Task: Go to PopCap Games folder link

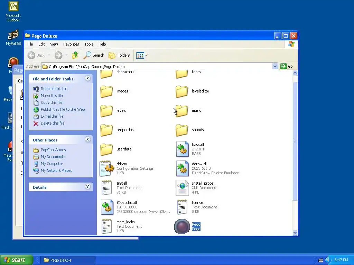Action: pos(53,150)
